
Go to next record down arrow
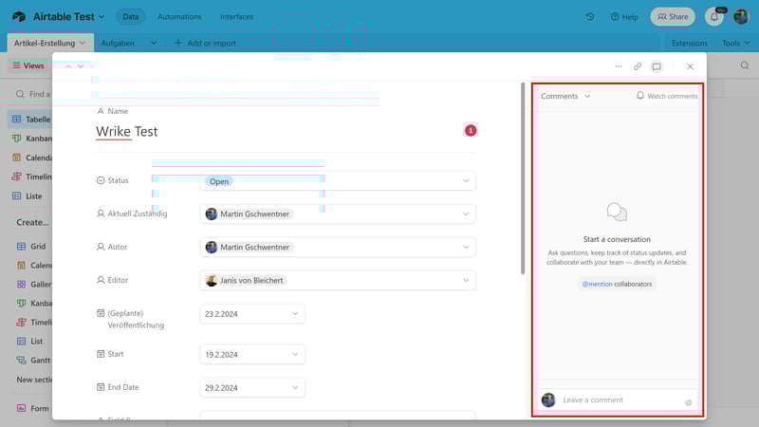pos(81,65)
